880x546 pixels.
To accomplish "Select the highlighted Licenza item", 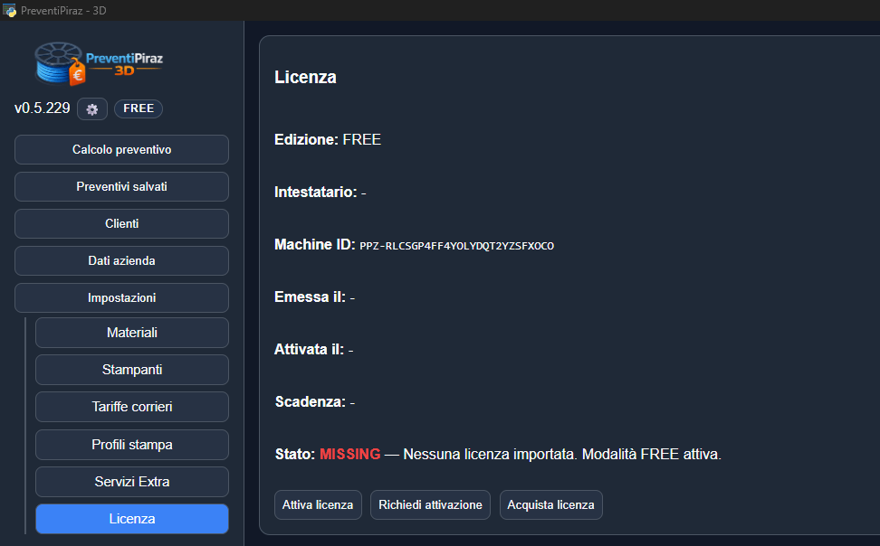I will 131,519.
